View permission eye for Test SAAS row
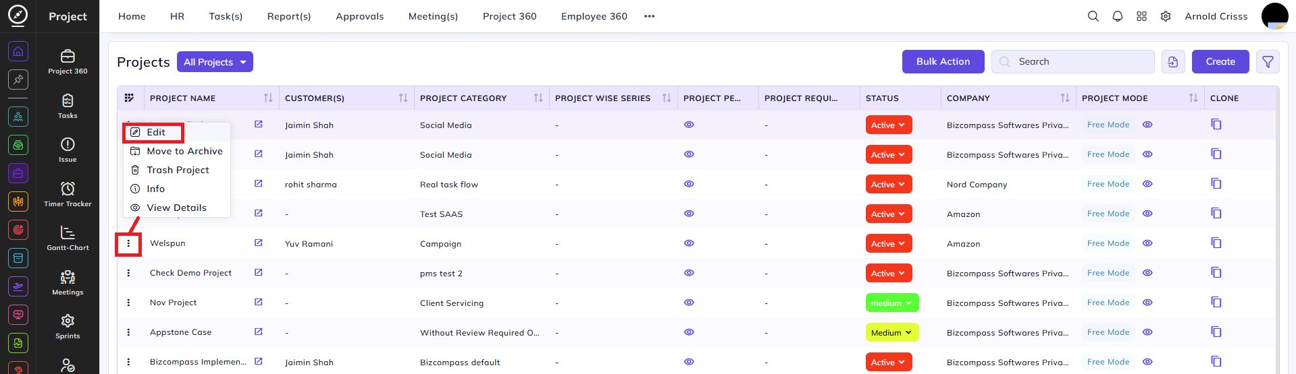This screenshot has width=1296, height=374. click(689, 214)
